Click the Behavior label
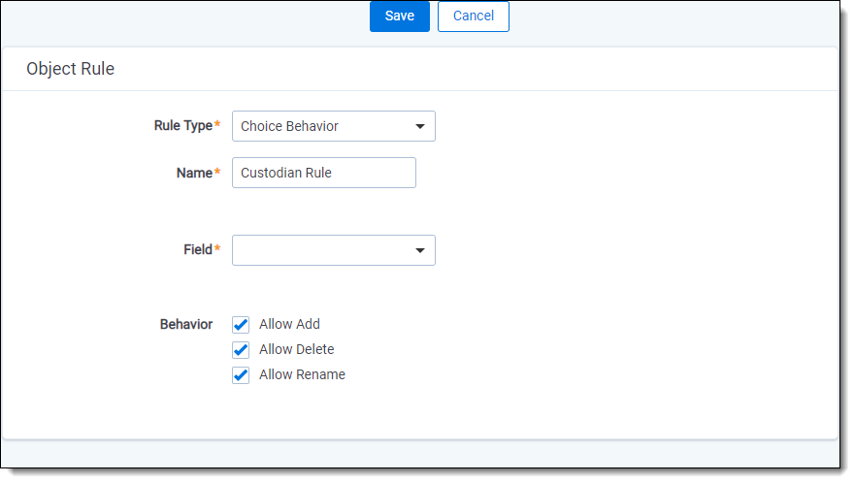 click(x=186, y=324)
